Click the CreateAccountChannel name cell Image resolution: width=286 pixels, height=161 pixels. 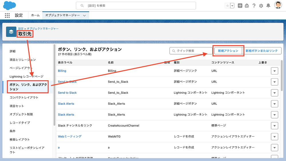point(124,126)
